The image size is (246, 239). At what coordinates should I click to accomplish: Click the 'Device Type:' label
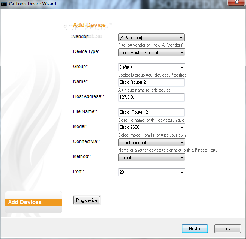pyautogui.click(x=86, y=51)
